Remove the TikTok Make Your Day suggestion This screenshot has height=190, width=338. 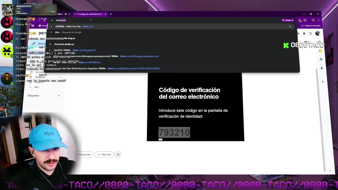290,26
